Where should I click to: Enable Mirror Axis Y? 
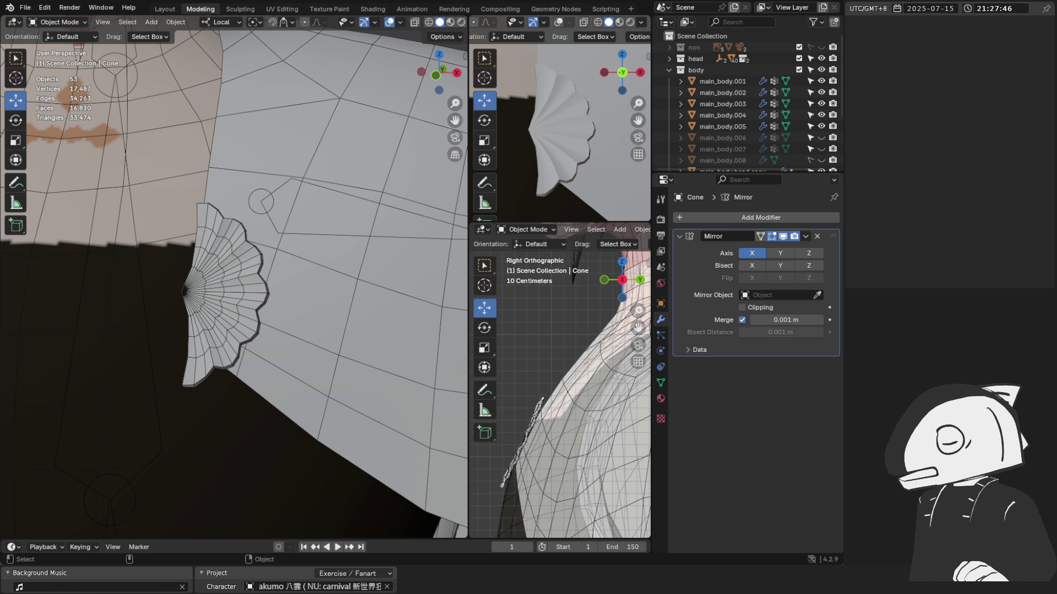coord(780,253)
